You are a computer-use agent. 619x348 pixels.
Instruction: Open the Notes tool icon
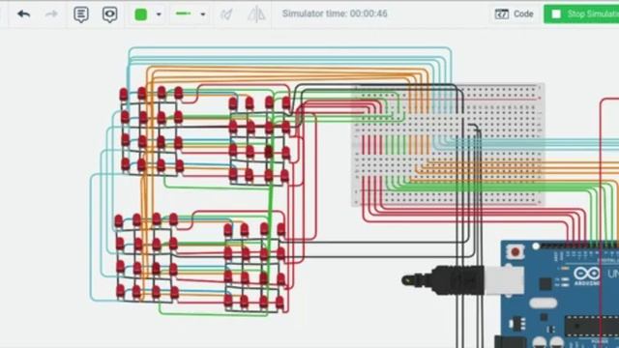[81, 14]
